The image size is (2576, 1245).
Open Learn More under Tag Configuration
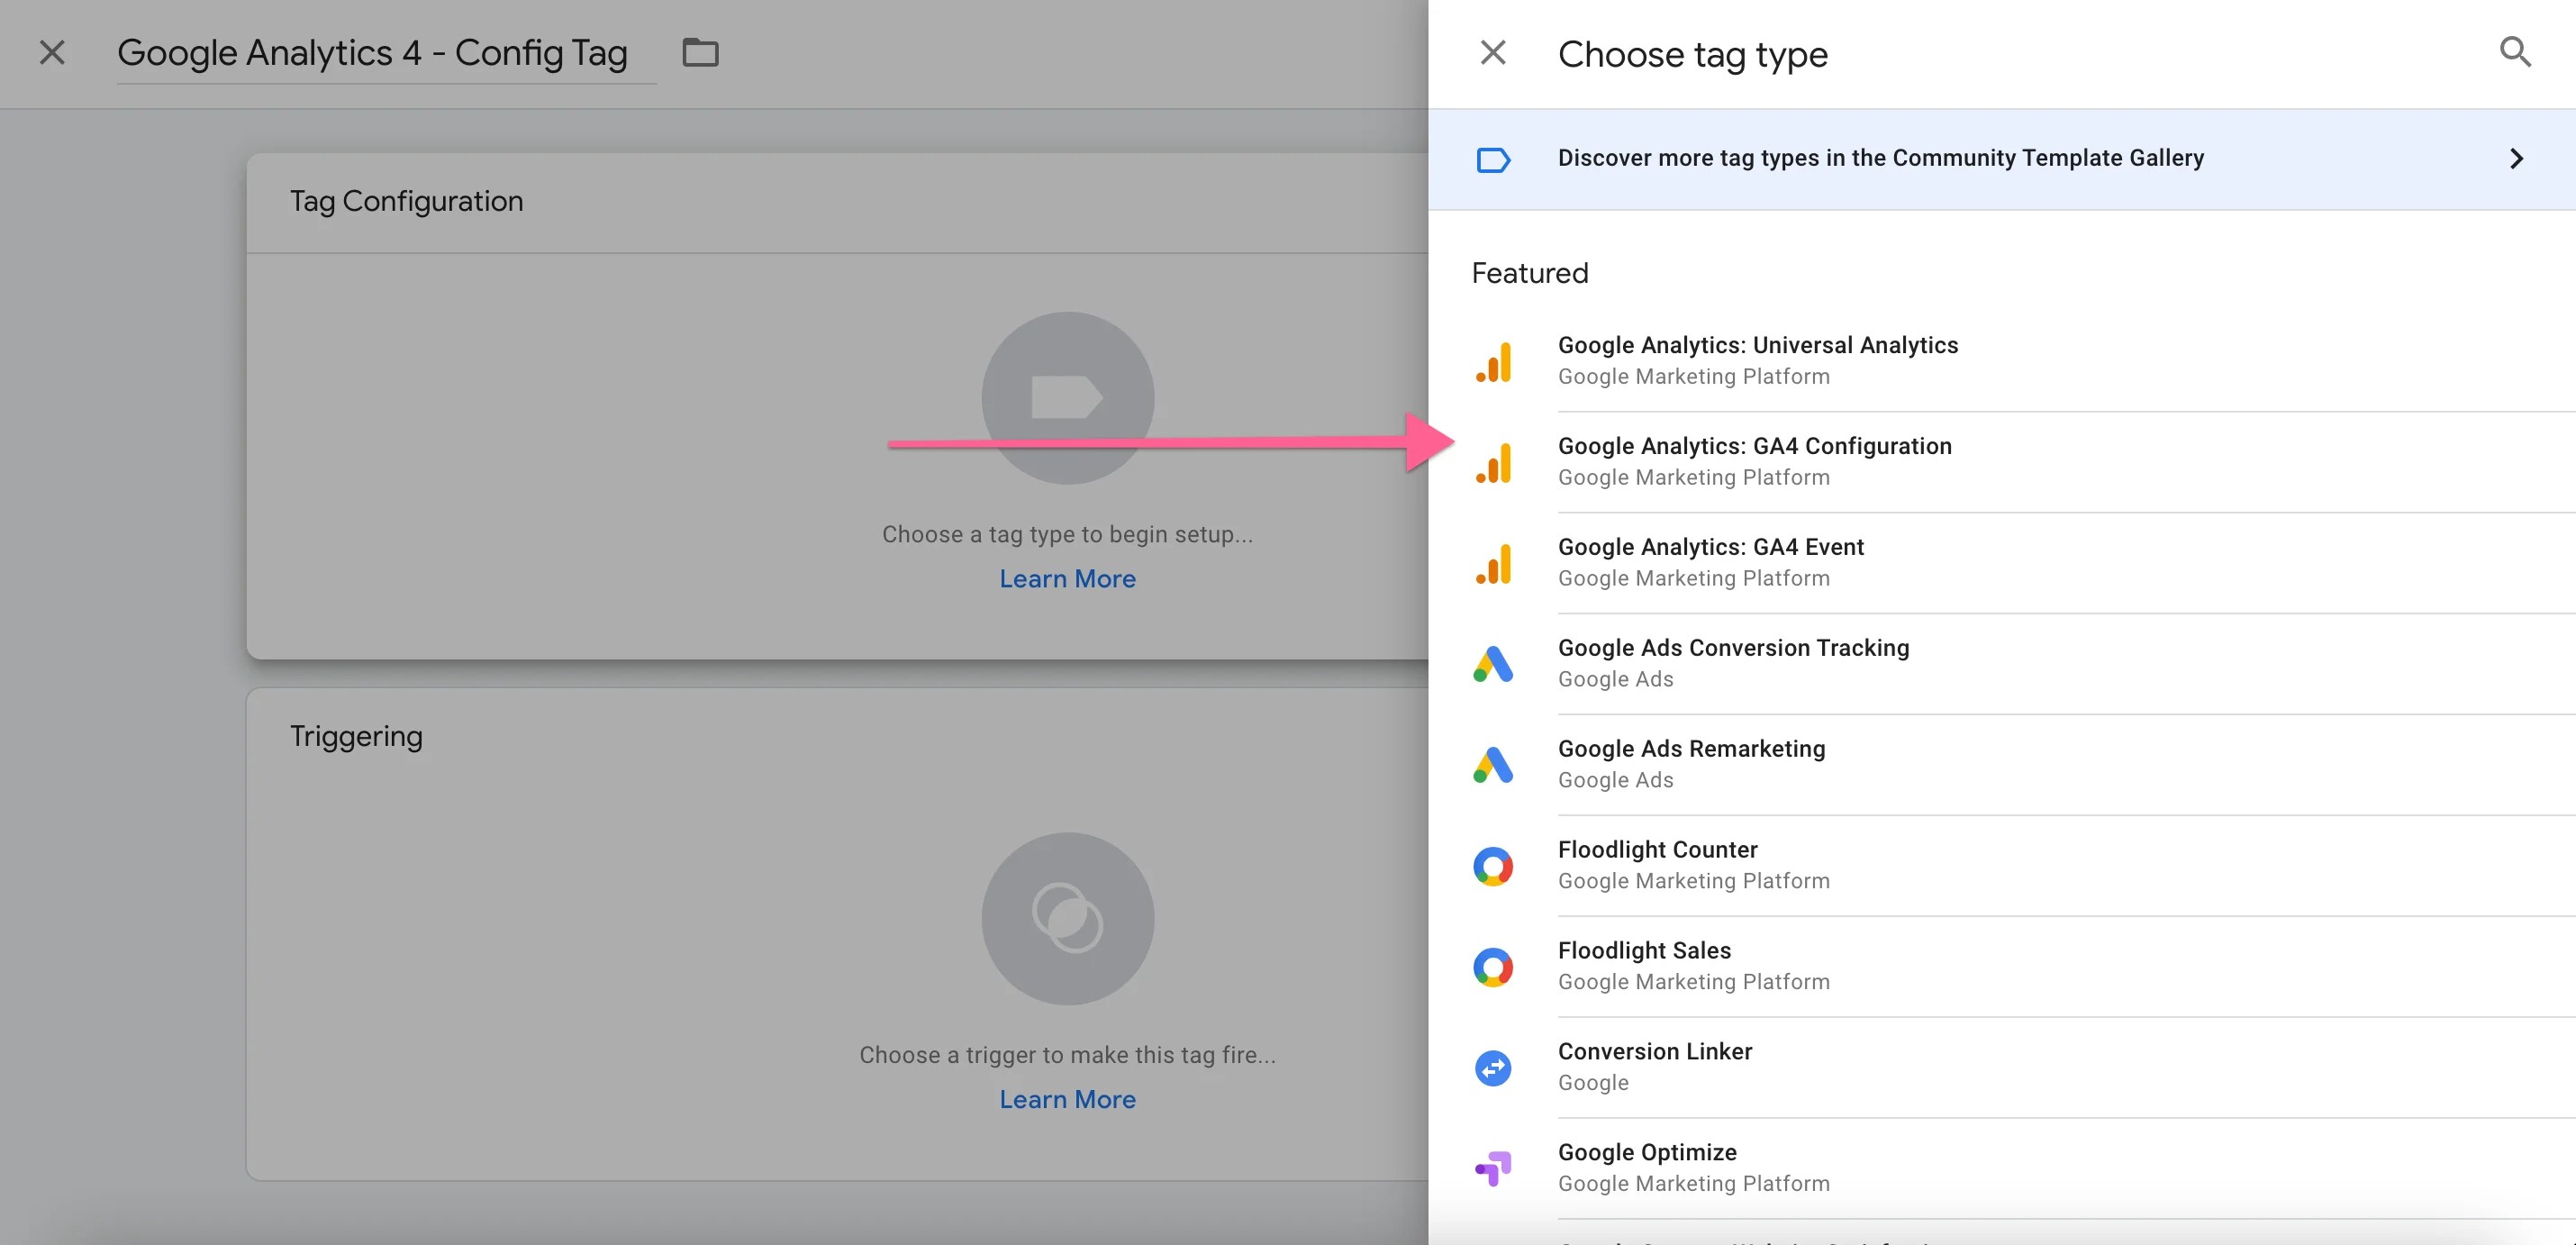(1067, 578)
